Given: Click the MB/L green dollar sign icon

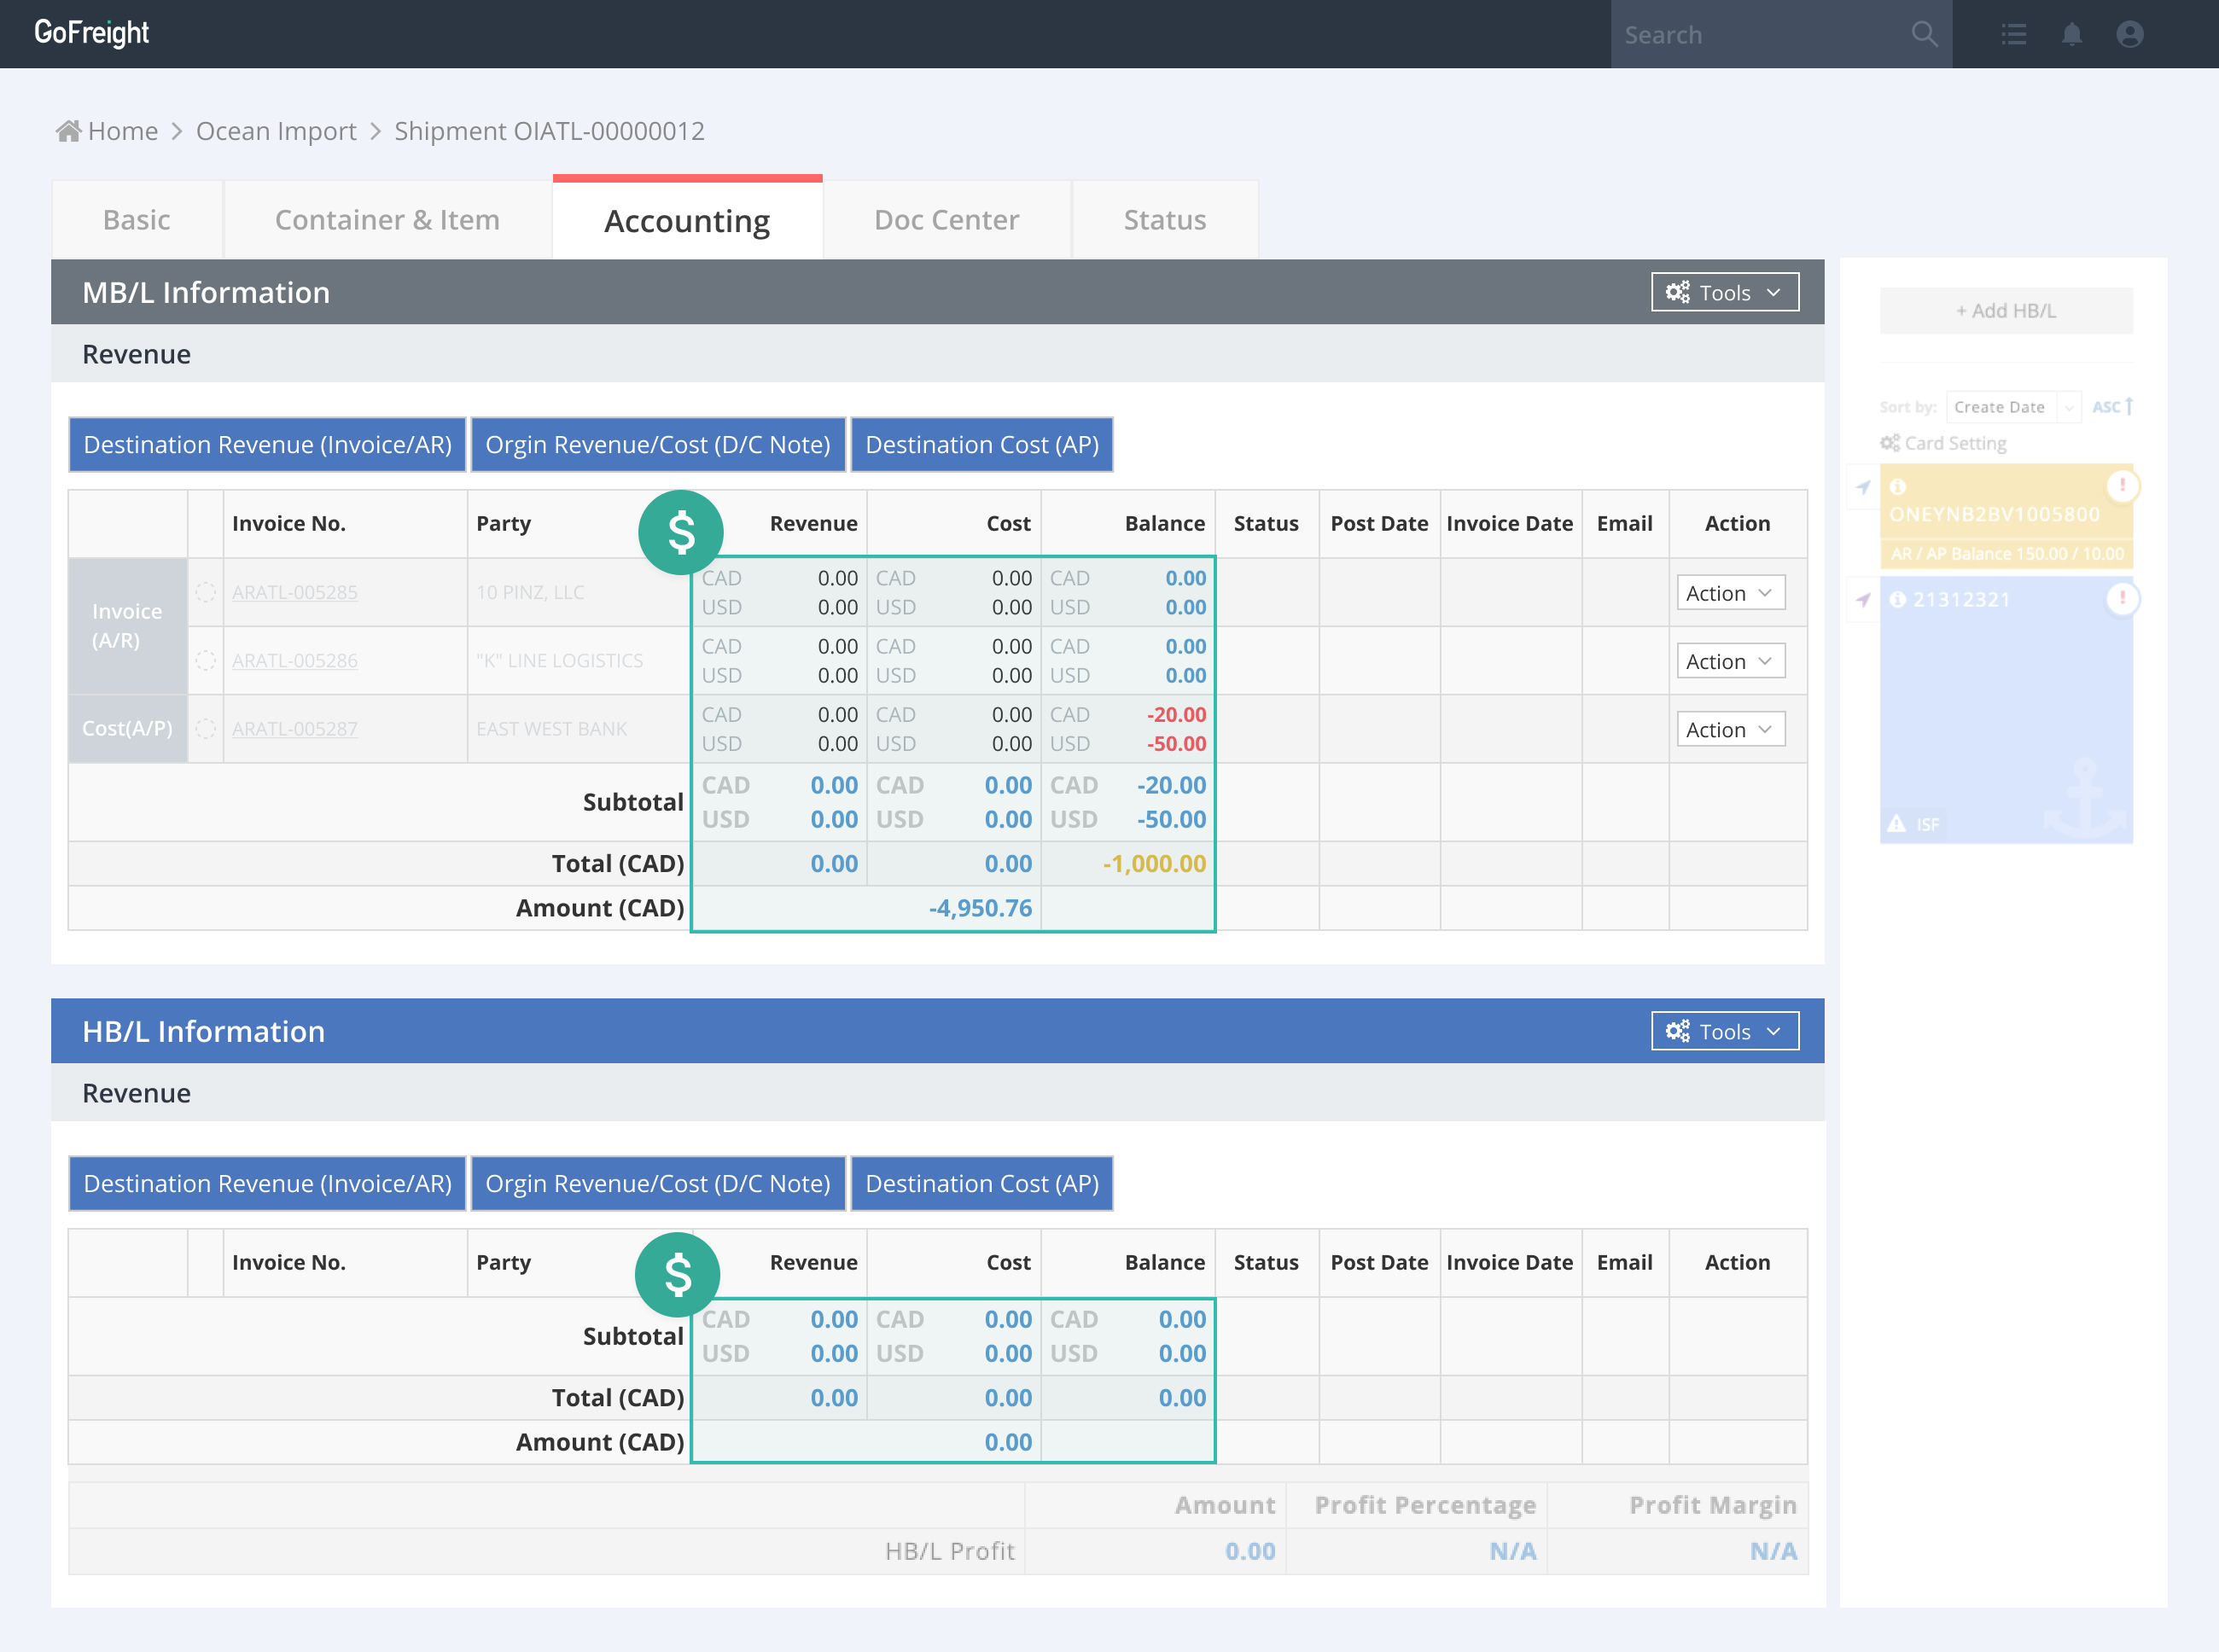Looking at the screenshot, I should click(681, 532).
